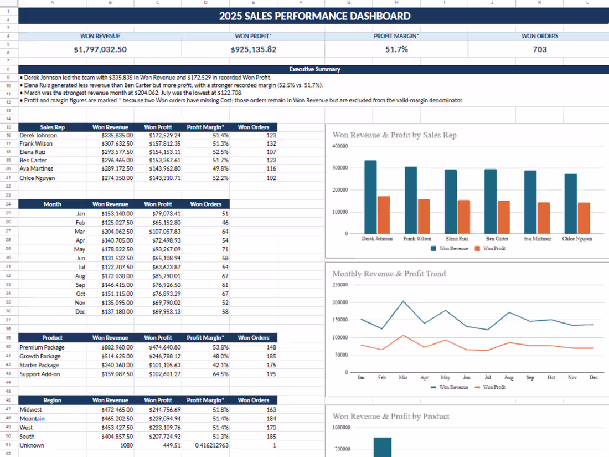Select the Chloe Nguyen name cell
Viewport: 609px width, 457px height.
click(x=52, y=178)
